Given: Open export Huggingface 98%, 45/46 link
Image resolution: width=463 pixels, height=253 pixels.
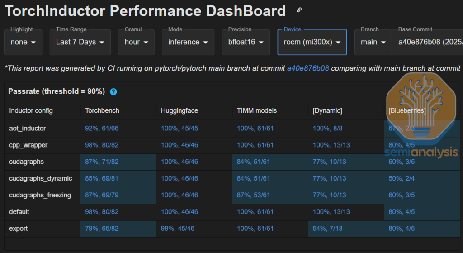Looking at the screenshot, I should (177, 229).
